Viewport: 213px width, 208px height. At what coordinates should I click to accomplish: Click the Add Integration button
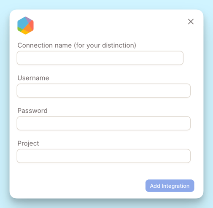point(170,186)
